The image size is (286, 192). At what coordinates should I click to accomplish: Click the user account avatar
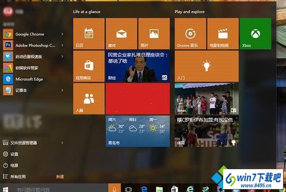(8, 12)
